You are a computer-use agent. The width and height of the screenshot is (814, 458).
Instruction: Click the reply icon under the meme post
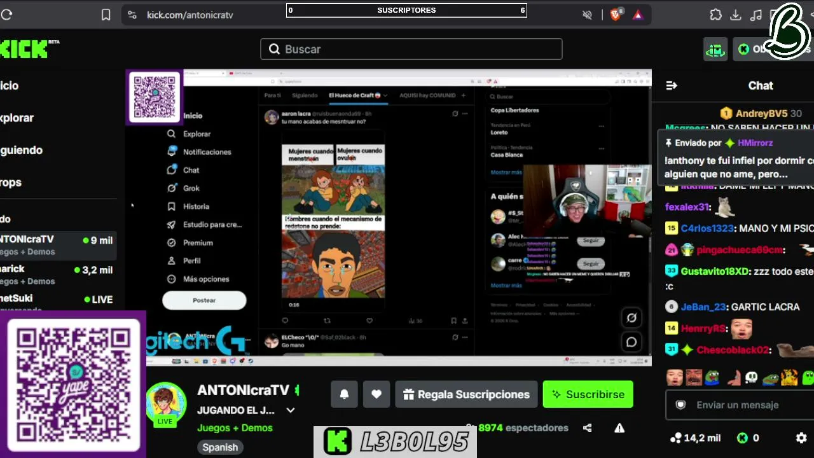285,321
